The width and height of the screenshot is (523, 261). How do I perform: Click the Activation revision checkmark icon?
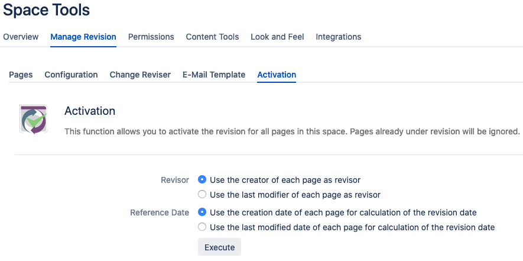click(x=33, y=120)
